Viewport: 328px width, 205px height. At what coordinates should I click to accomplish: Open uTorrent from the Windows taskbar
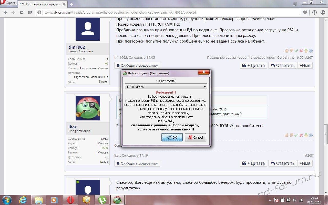[x=102, y=200]
